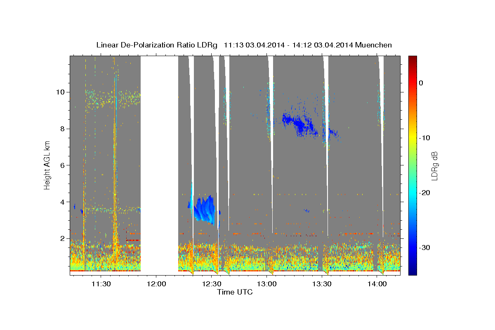Image resolution: width=495 pixels, height=330 pixels.
Task: Click the plot title mentioning Muenchen
Action: pyautogui.click(x=244, y=45)
